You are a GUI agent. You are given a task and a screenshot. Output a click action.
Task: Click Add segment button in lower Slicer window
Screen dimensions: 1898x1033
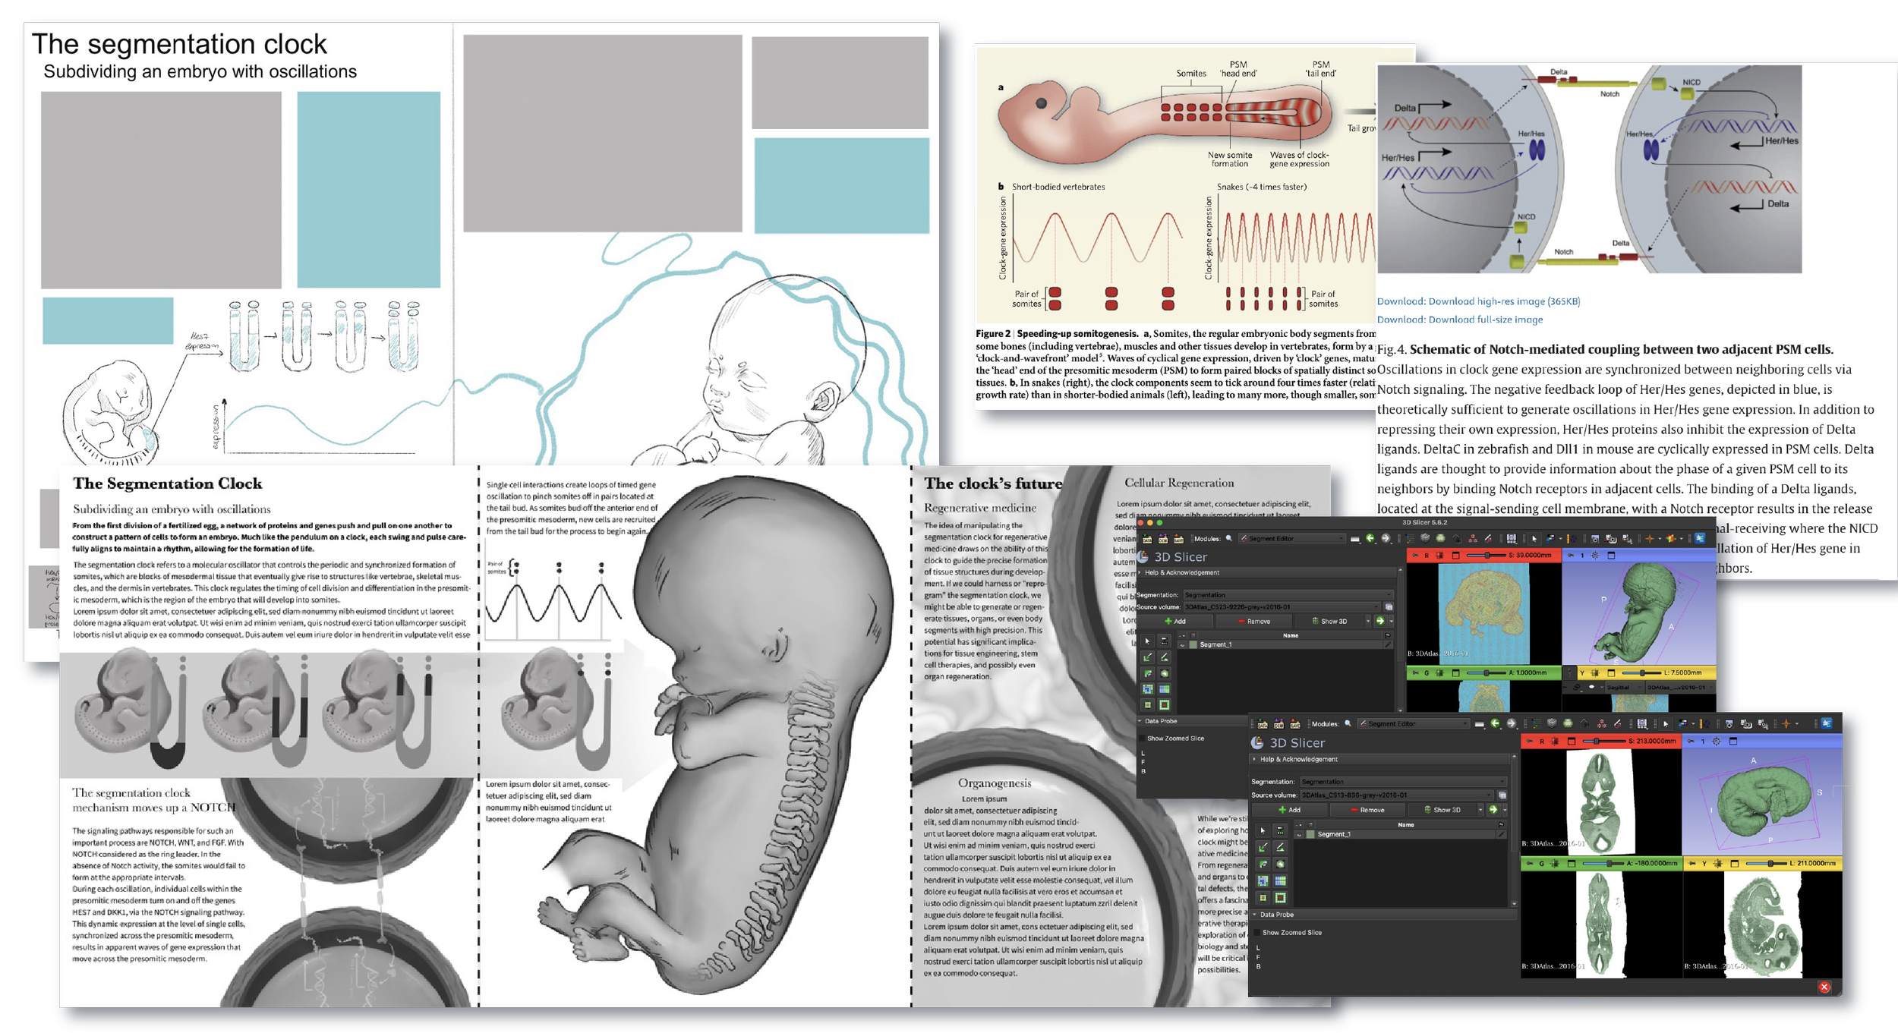1289,810
